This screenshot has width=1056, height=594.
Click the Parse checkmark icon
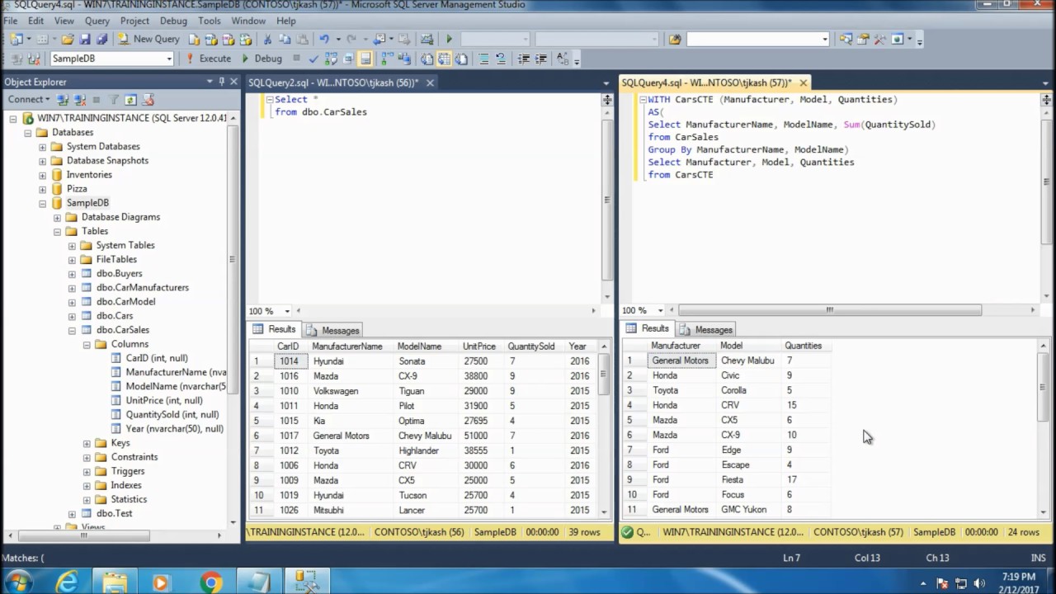[x=313, y=59]
